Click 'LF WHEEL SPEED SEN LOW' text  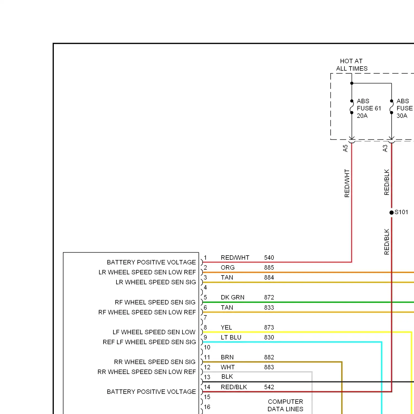click(x=154, y=332)
